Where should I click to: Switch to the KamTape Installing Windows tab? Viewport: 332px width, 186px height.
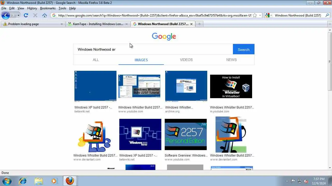click(98, 24)
